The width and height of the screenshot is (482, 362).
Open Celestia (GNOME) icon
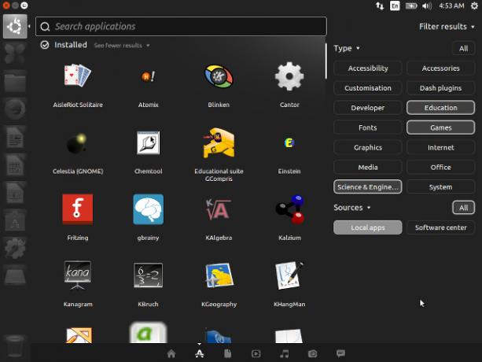click(x=78, y=142)
